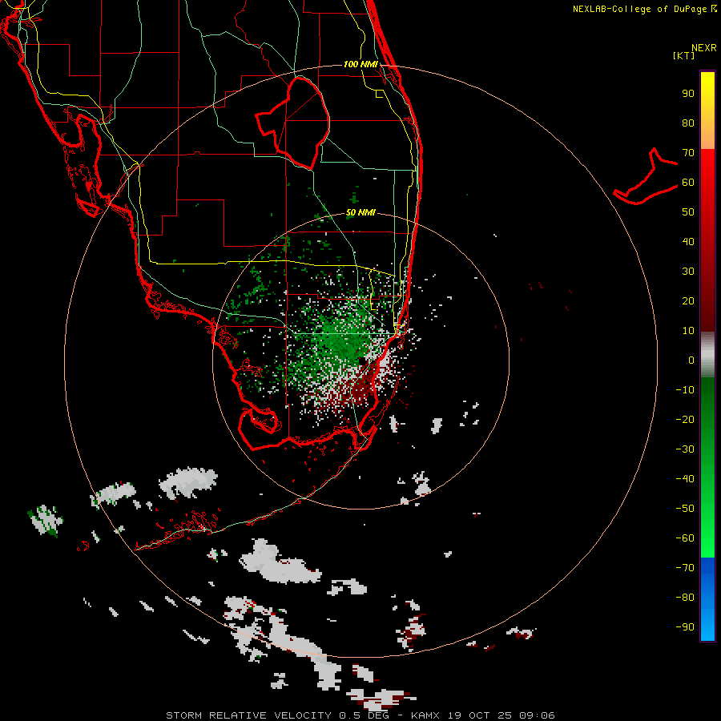The height and width of the screenshot is (721, 721).
Task: Click the NEXLAB-College of DuPage credit text
Action: pos(639,9)
